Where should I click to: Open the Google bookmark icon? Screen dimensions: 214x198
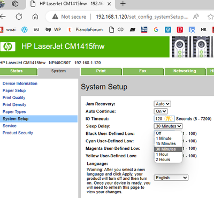(x=156, y=29)
